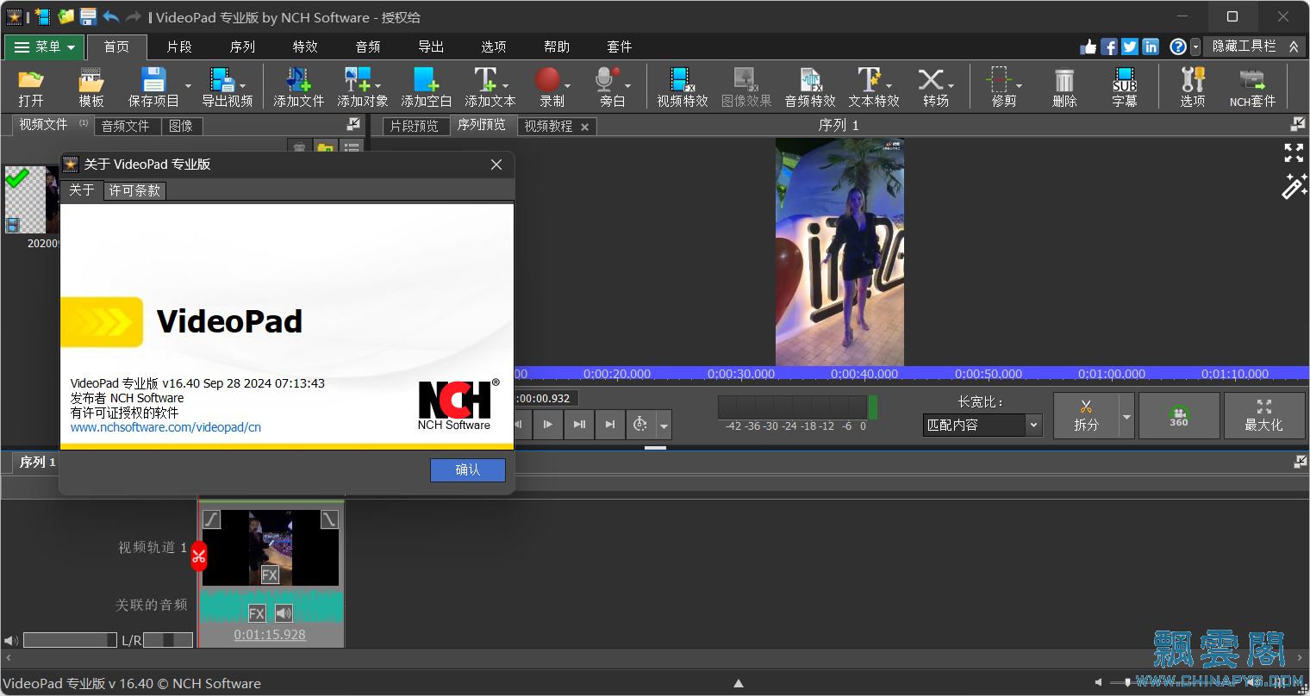Open the playback speed dropdown arrow
This screenshot has width=1310, height=696.
(x=664, y=425)
